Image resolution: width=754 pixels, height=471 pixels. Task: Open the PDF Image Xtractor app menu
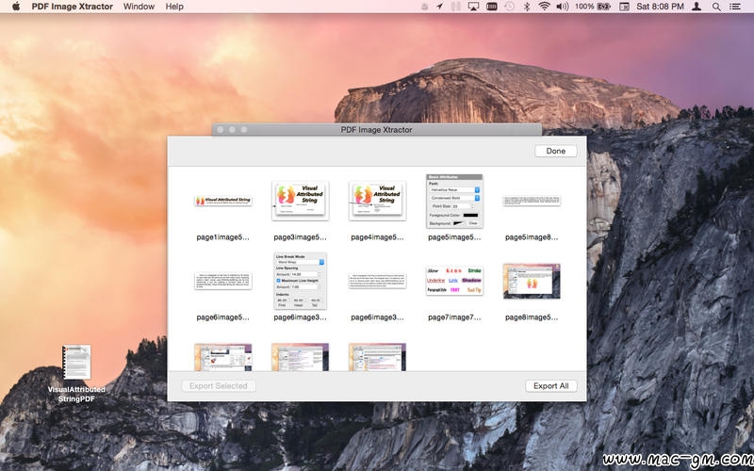tap(73, 7)
